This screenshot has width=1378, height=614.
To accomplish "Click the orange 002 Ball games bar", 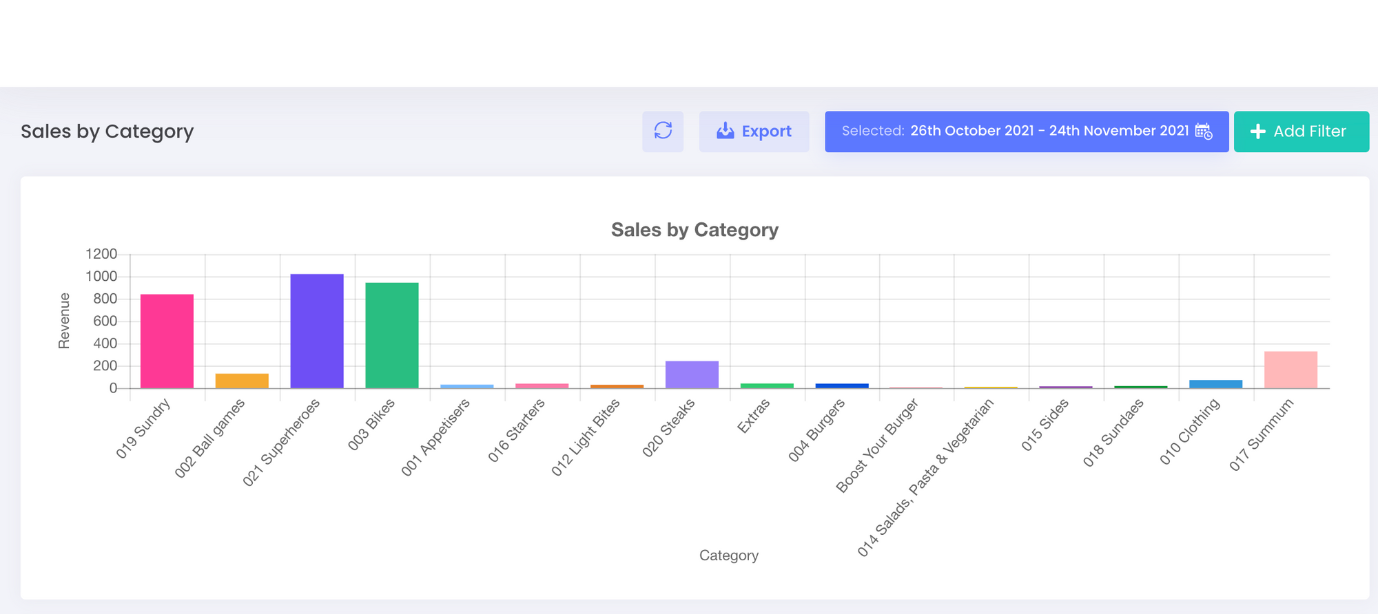I will click(242, 381).
